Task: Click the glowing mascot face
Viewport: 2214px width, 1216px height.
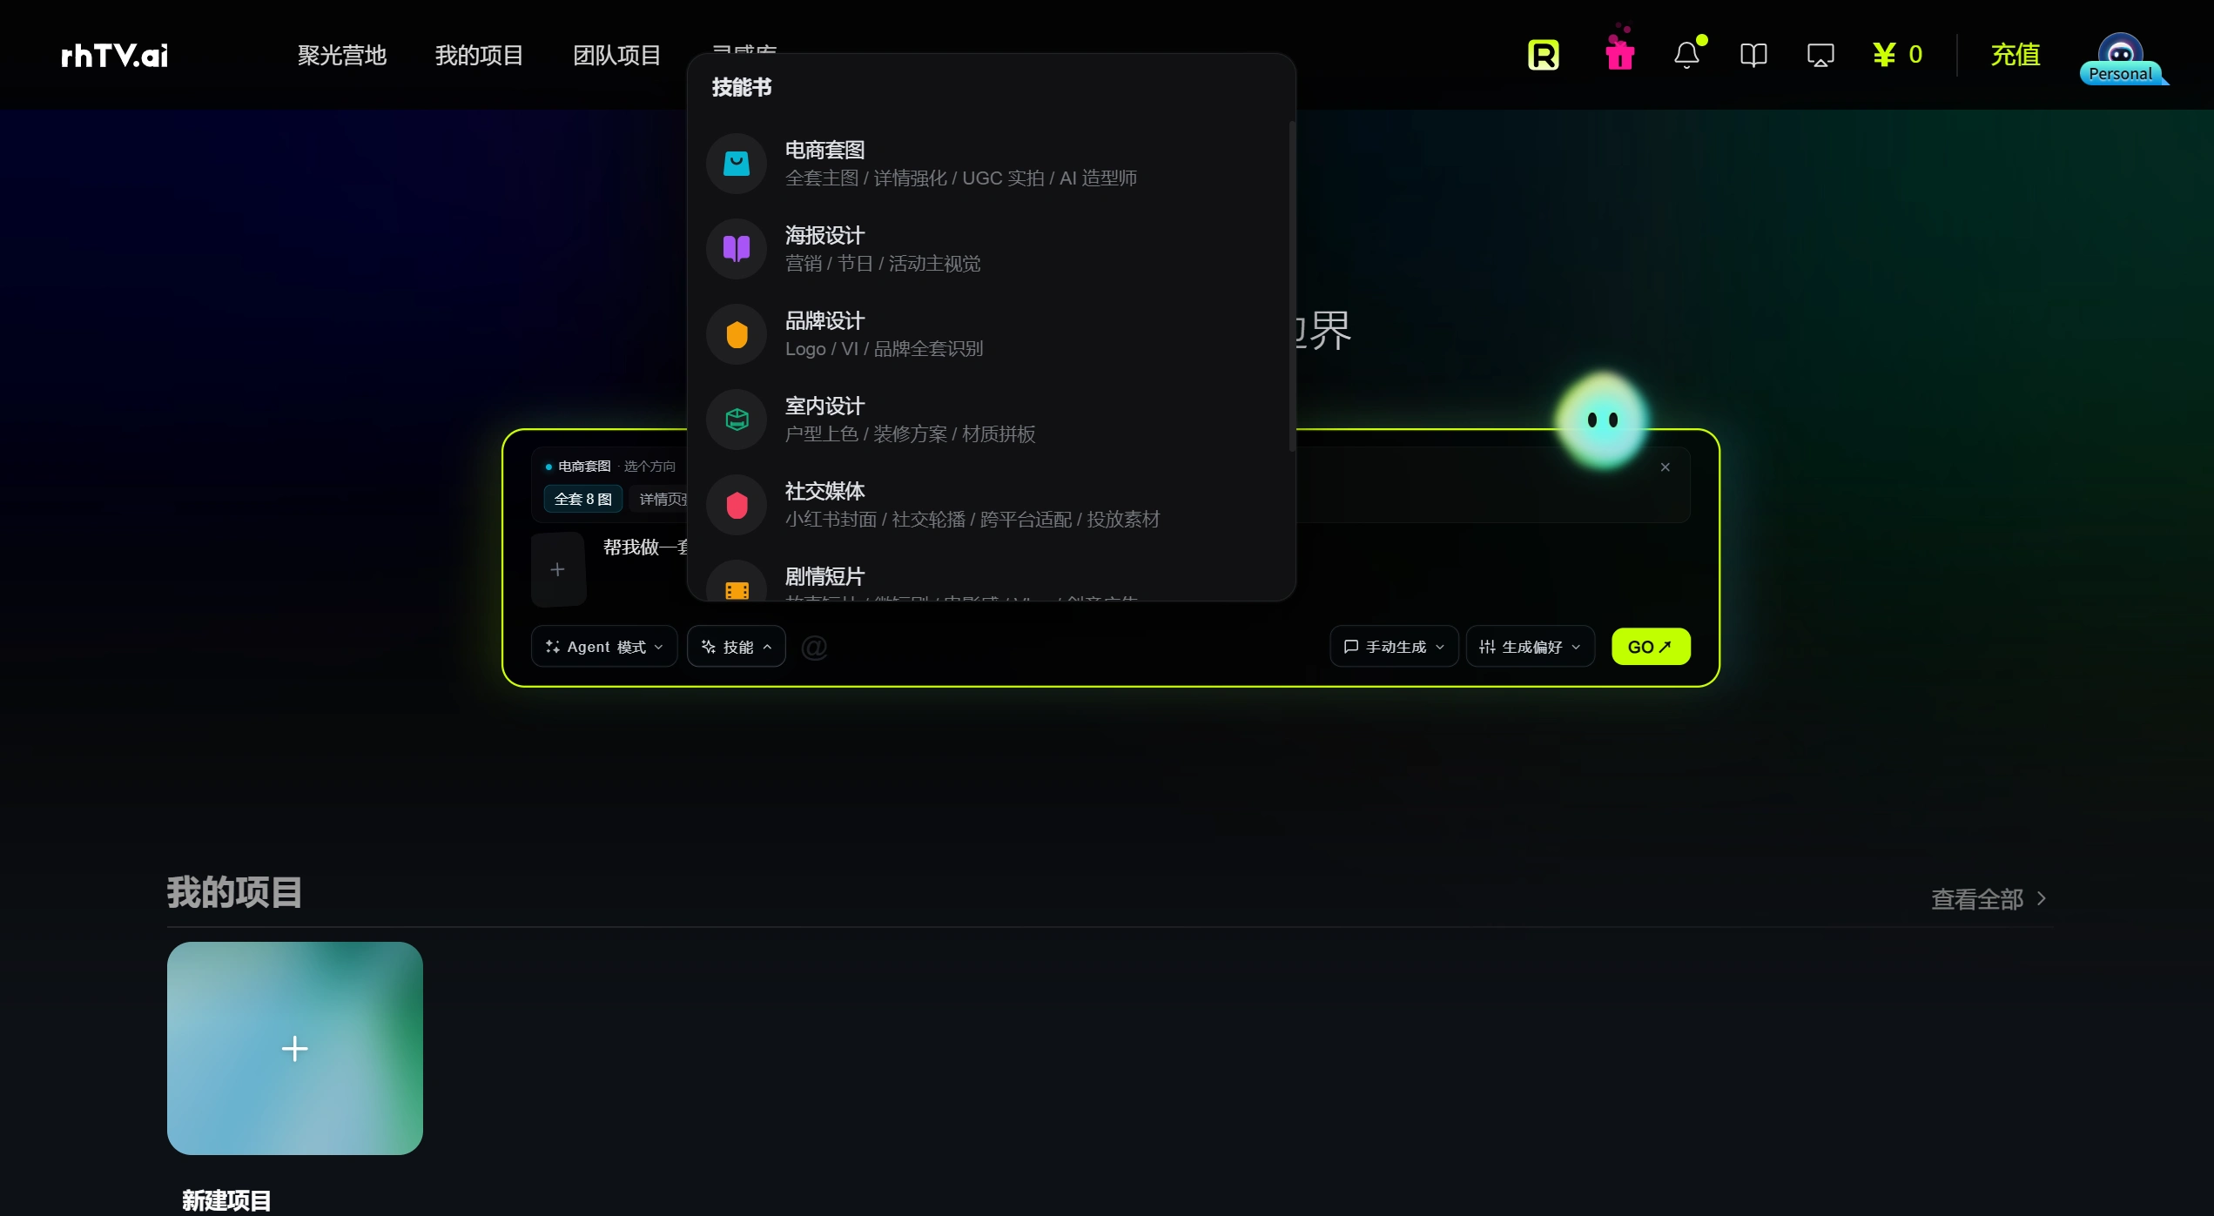Action: click(1602, 420)
